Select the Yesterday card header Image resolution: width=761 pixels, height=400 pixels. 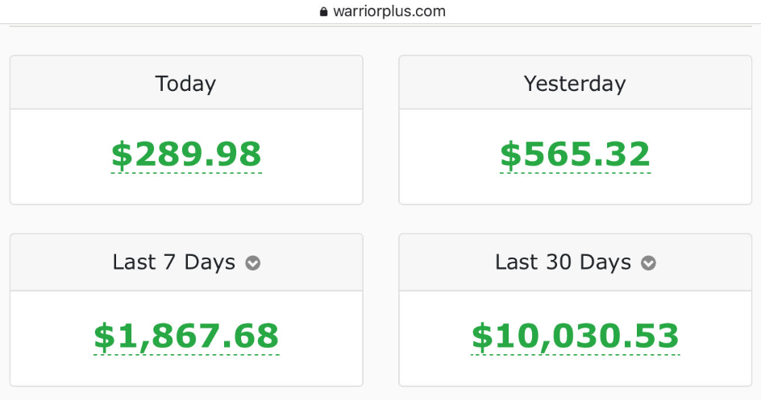[575, 84]
